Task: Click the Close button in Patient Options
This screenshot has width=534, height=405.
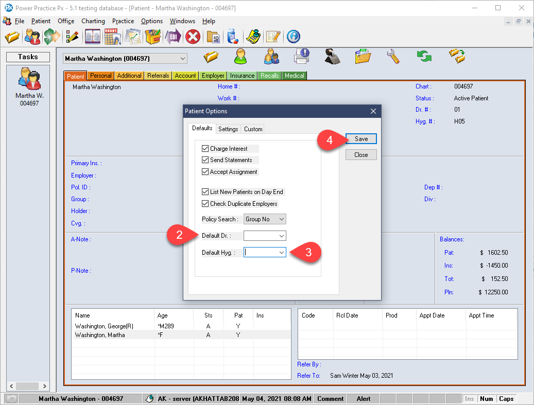Action: (361, 155)
